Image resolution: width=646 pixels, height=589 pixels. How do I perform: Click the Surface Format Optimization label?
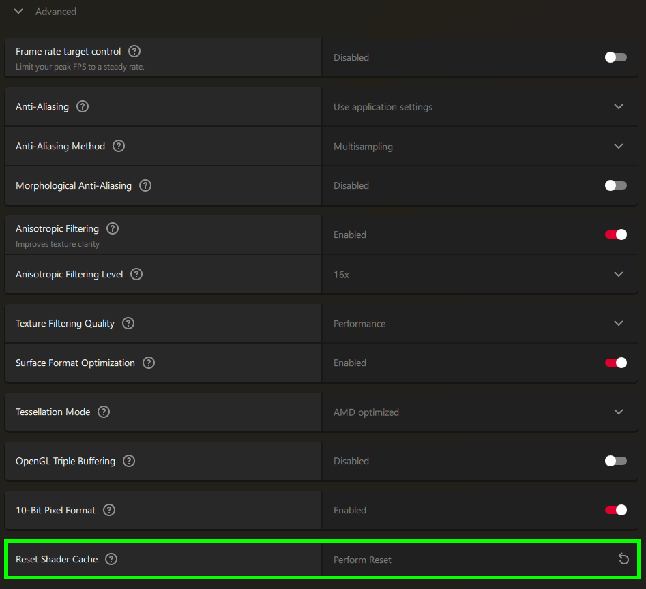[x=75, y=363]
